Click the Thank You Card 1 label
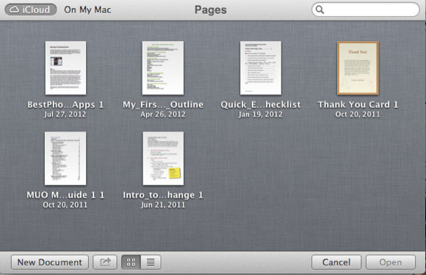Viewport: 426px width, 275px height. [358, 105]
